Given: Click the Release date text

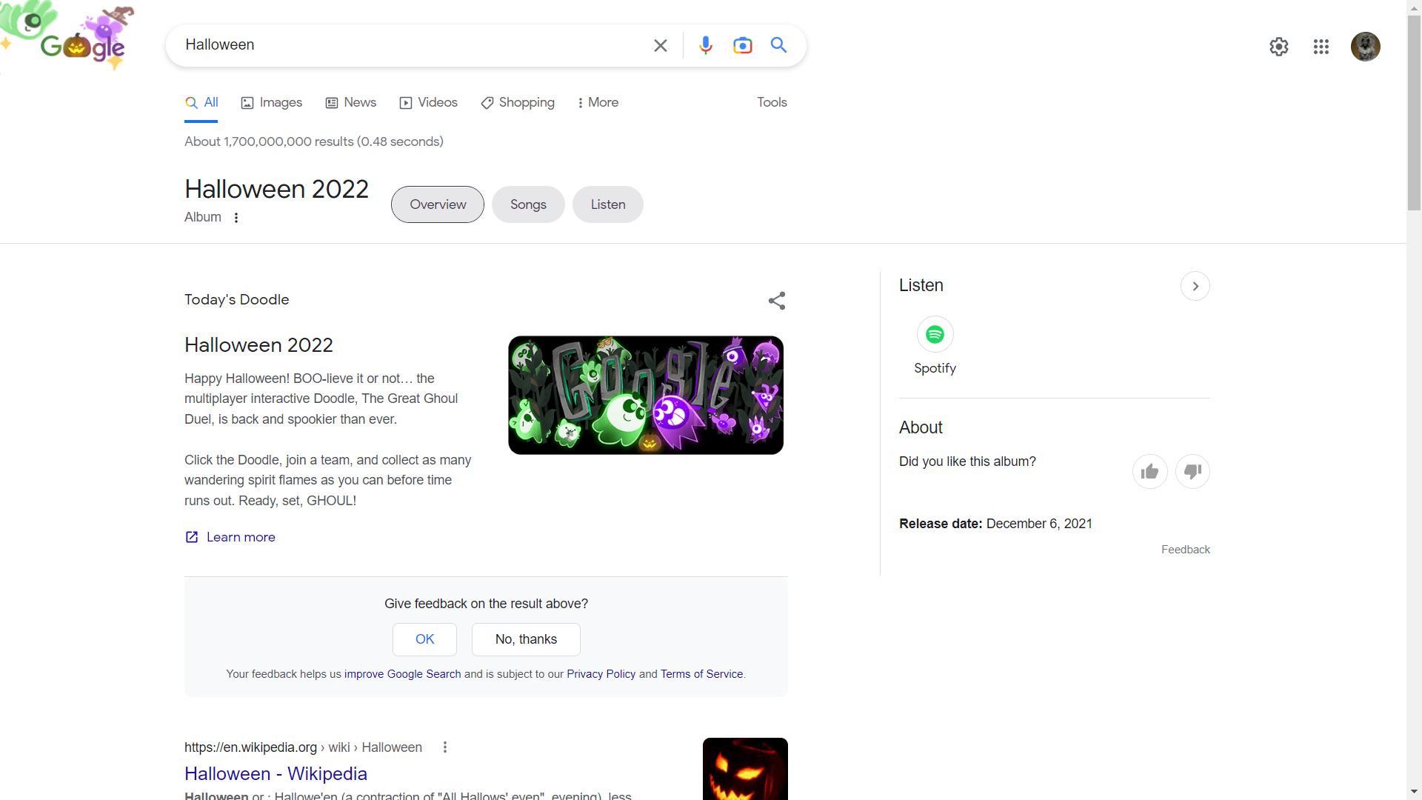Looking at the screenshot, I should [x=995, y=524].
